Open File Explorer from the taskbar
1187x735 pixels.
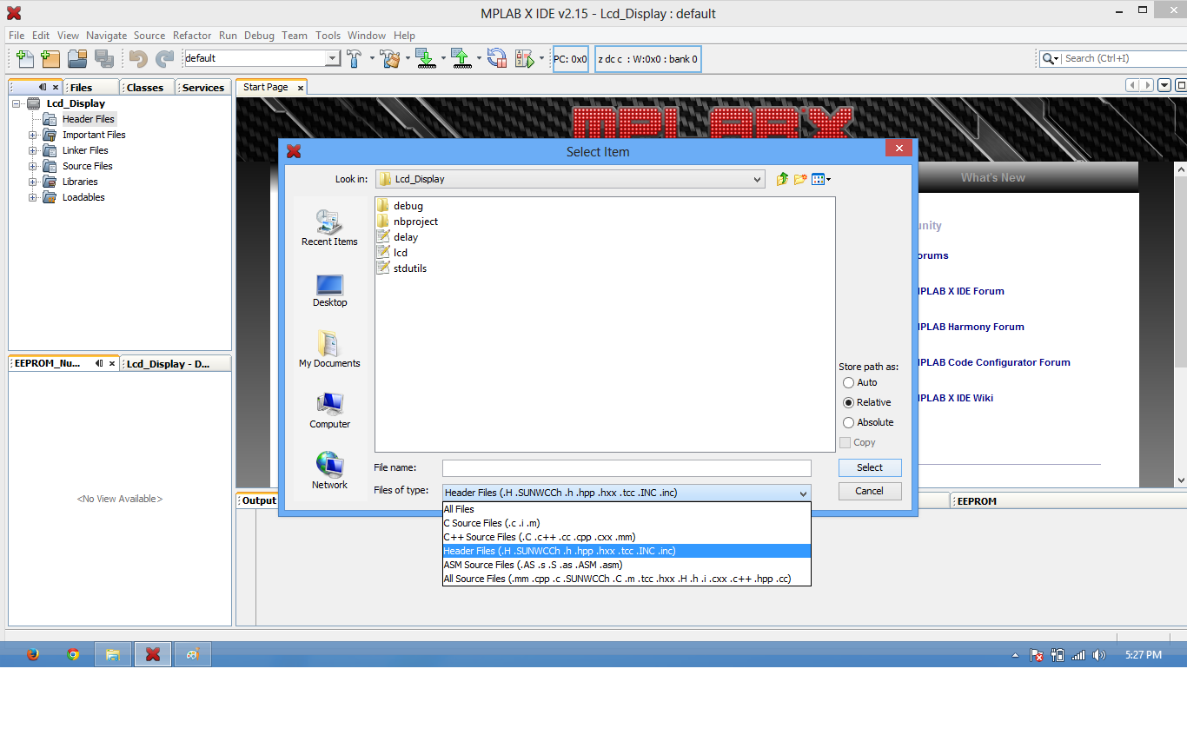point(113,654)
